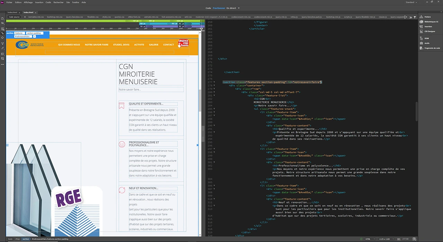Open related file jquery.fancybox.css
443x242 pixels.
75,17
